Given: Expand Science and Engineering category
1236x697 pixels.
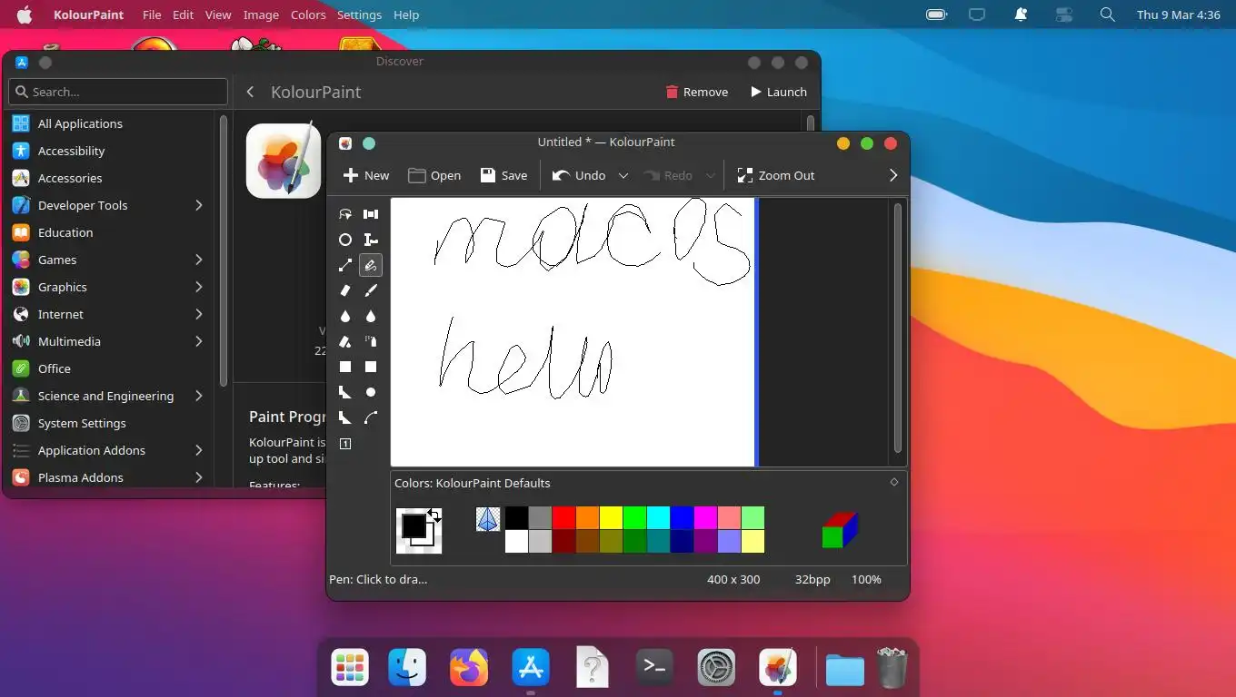Looking at the screenshot, I should 198,396.
